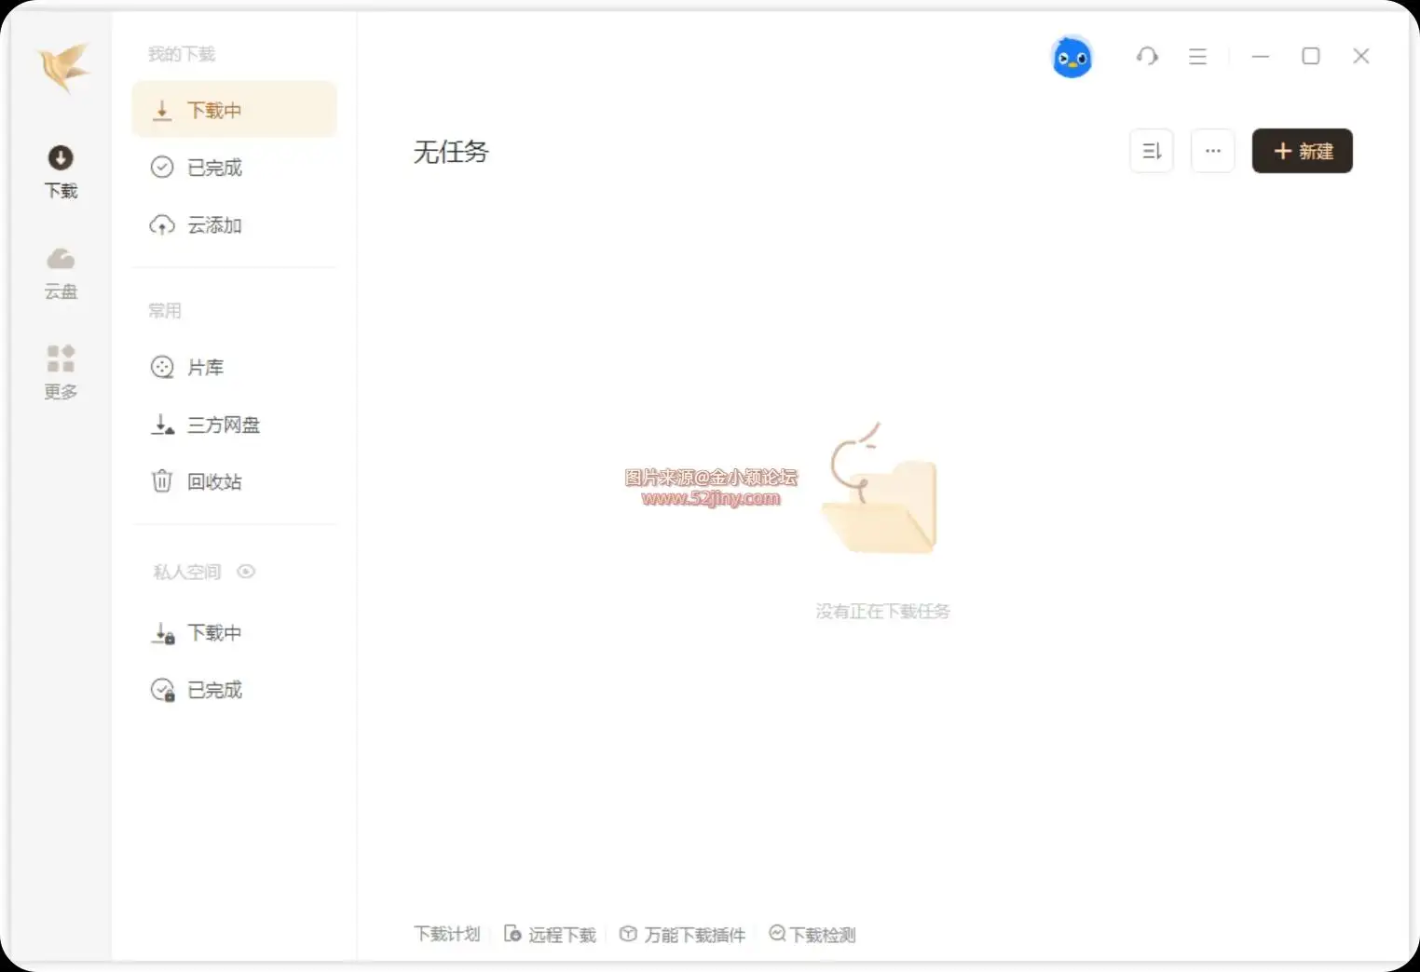Screen dimensions: 1420x972
Task: Open 云添加 cloud add list
Action: [x=214, y=225]
